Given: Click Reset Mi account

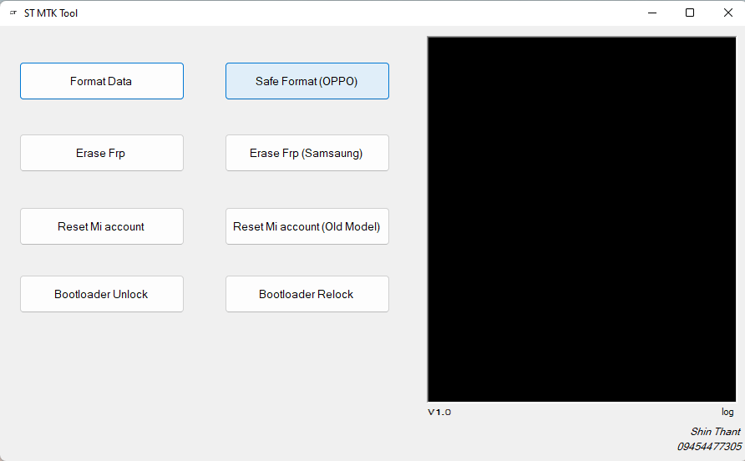Looking at the screenshot, I should pyautogui.click(x=101, y=226).
